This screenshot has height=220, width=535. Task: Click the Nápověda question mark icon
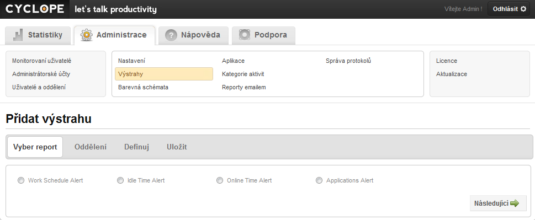point(171,35)
